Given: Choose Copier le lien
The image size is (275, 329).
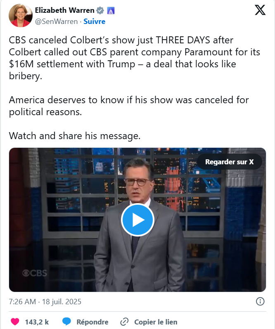Looking at the screenshot, I should coord(156,322).
